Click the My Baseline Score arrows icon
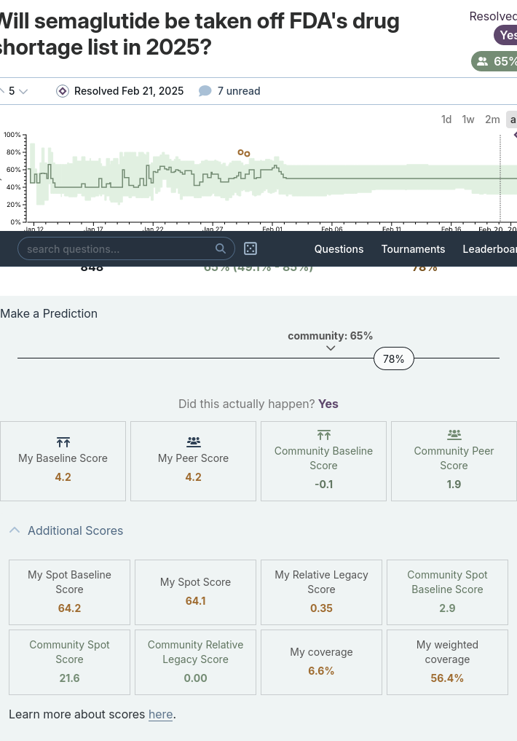517x741 pixels. pyautogui.click(x=63, y=442)
